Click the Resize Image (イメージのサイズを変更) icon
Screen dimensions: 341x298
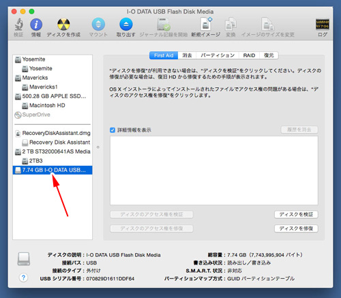coord(268,25)
